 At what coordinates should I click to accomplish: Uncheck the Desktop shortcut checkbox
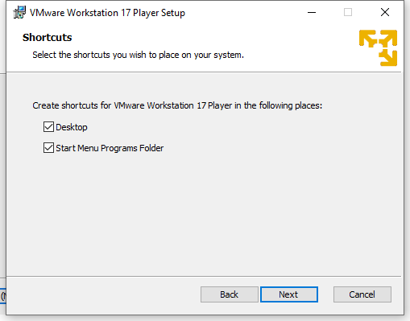click(x=48, y=127)
